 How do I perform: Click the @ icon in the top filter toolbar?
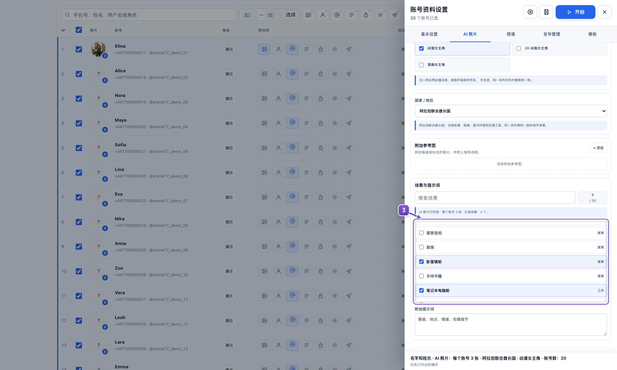pos(337,15)
